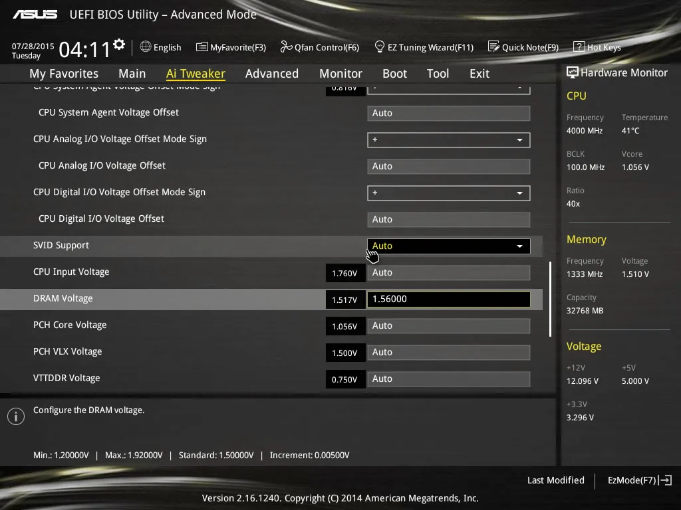The image size is (681, 510).
Task: Go to the Exit tab
Action: pos(479,74)
